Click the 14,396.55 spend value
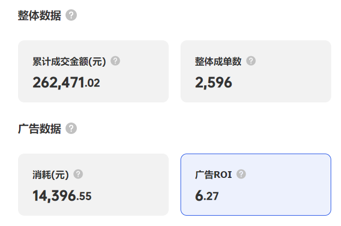This screenshot has height=226, width=341. [62, 195]
